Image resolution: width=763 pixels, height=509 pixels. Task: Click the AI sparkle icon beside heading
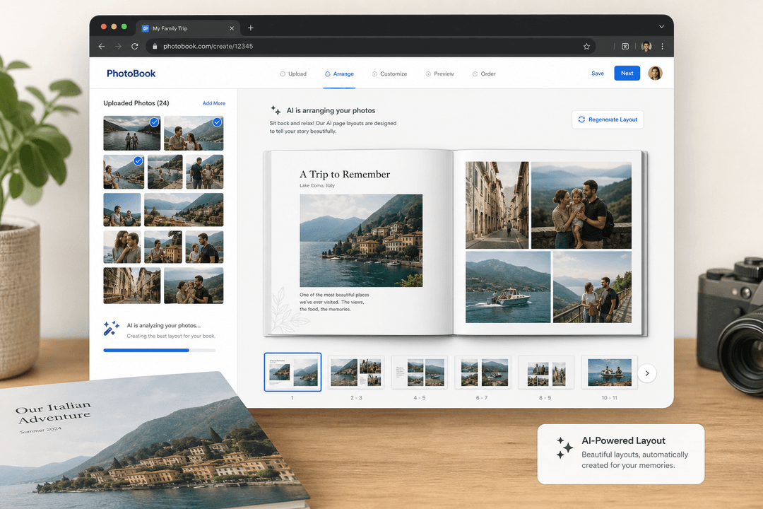[x=276, y=110]
